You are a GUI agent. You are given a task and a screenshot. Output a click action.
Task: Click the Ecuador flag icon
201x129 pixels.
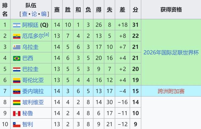(17, 36)
